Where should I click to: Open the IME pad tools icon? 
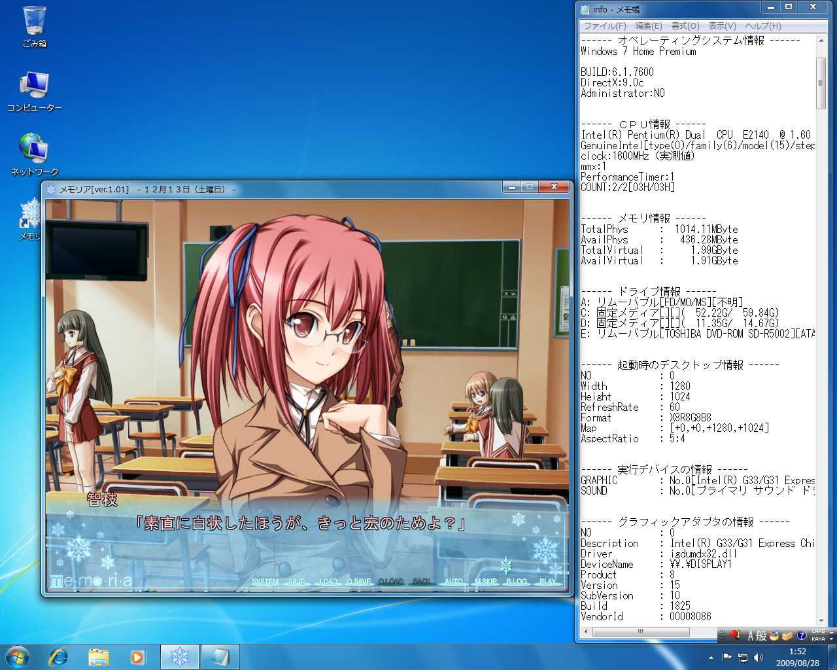[x=774, y=635]
